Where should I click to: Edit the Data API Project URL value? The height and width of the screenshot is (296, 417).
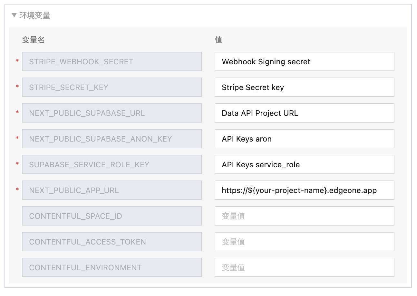tap(304, 113)
